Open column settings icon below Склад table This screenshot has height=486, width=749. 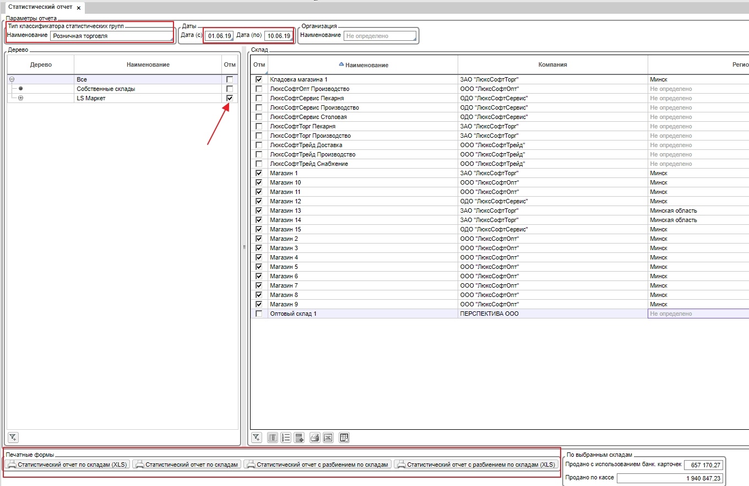272,438
